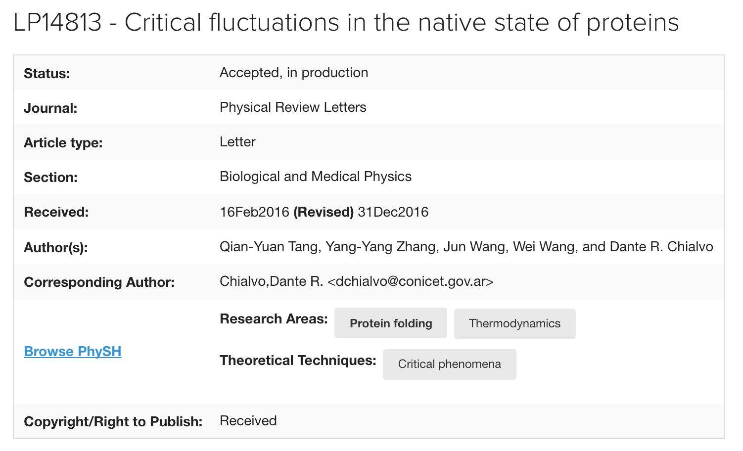This screenshot has width=743, height=451.
Task: Click the received date 16Feb2016
Action: (x=254, y=212)
